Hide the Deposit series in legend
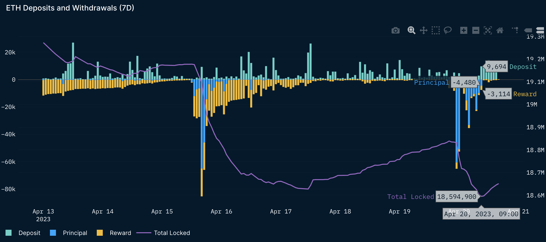 point(29,233)
